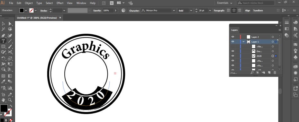Open the Effect menu
The height and width of the screenshot is (122, 299).
(x=60, y=3)
